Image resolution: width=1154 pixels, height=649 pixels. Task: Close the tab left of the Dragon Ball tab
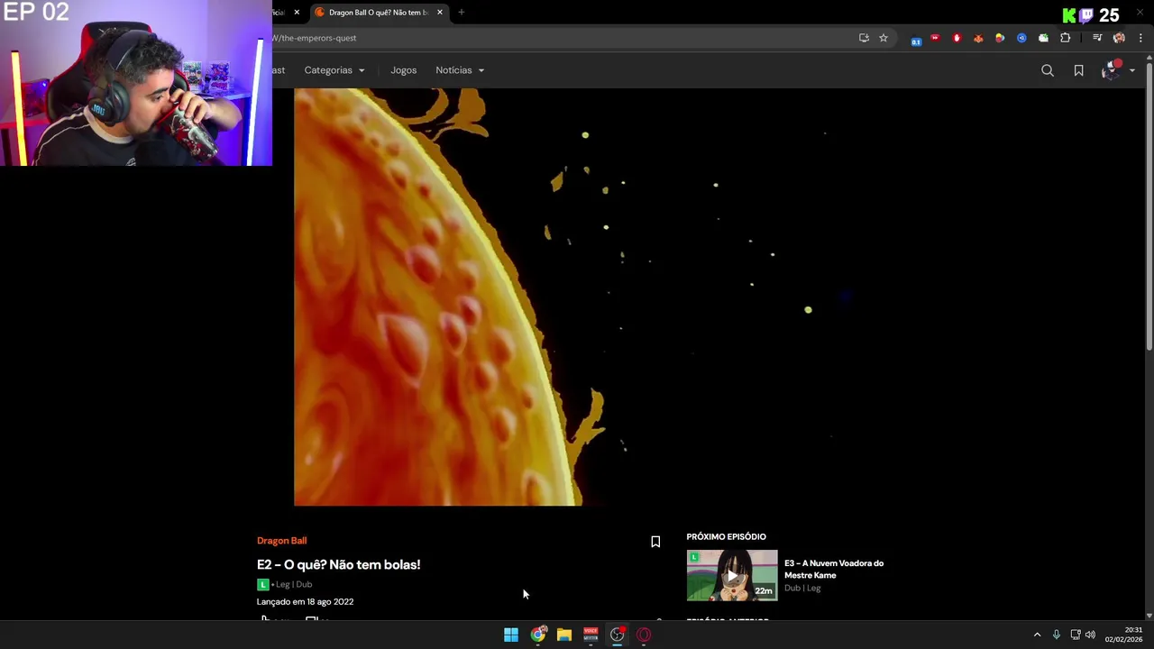click(x=297, y=13)
